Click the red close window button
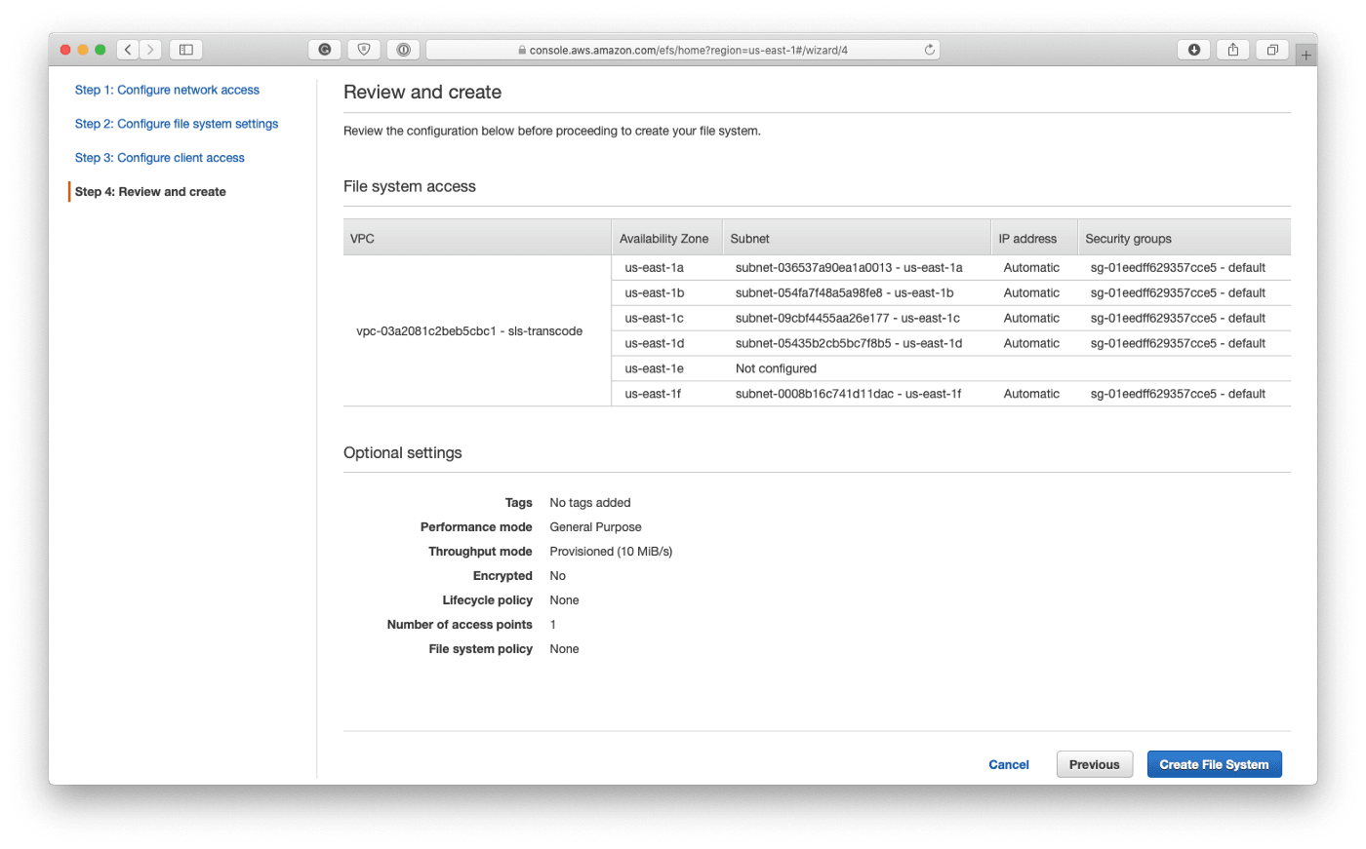The image size is (1366, 849). pyautogui.click(x=65, y=50)
